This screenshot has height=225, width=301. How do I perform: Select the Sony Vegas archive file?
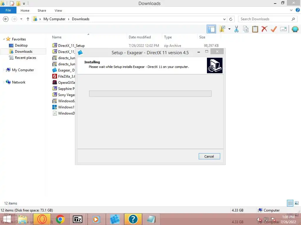[x=63, y=95]
